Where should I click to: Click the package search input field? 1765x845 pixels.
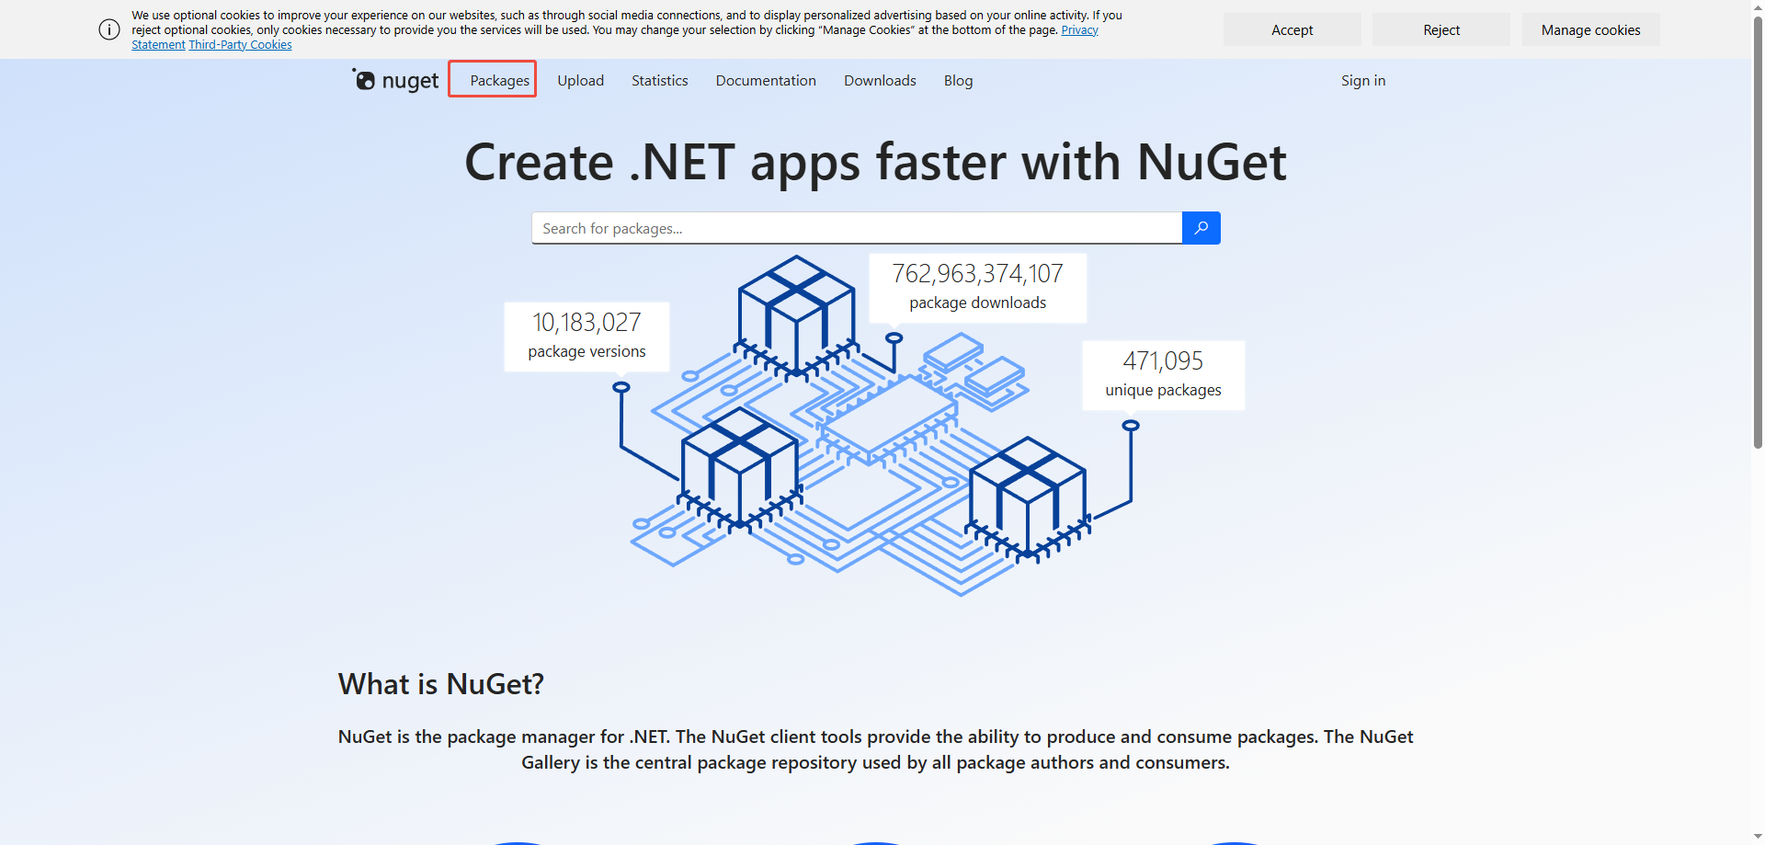[855, 227]
